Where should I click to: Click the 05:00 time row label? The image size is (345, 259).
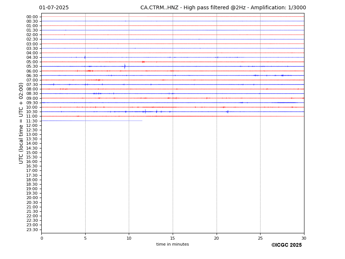[32, 62]
